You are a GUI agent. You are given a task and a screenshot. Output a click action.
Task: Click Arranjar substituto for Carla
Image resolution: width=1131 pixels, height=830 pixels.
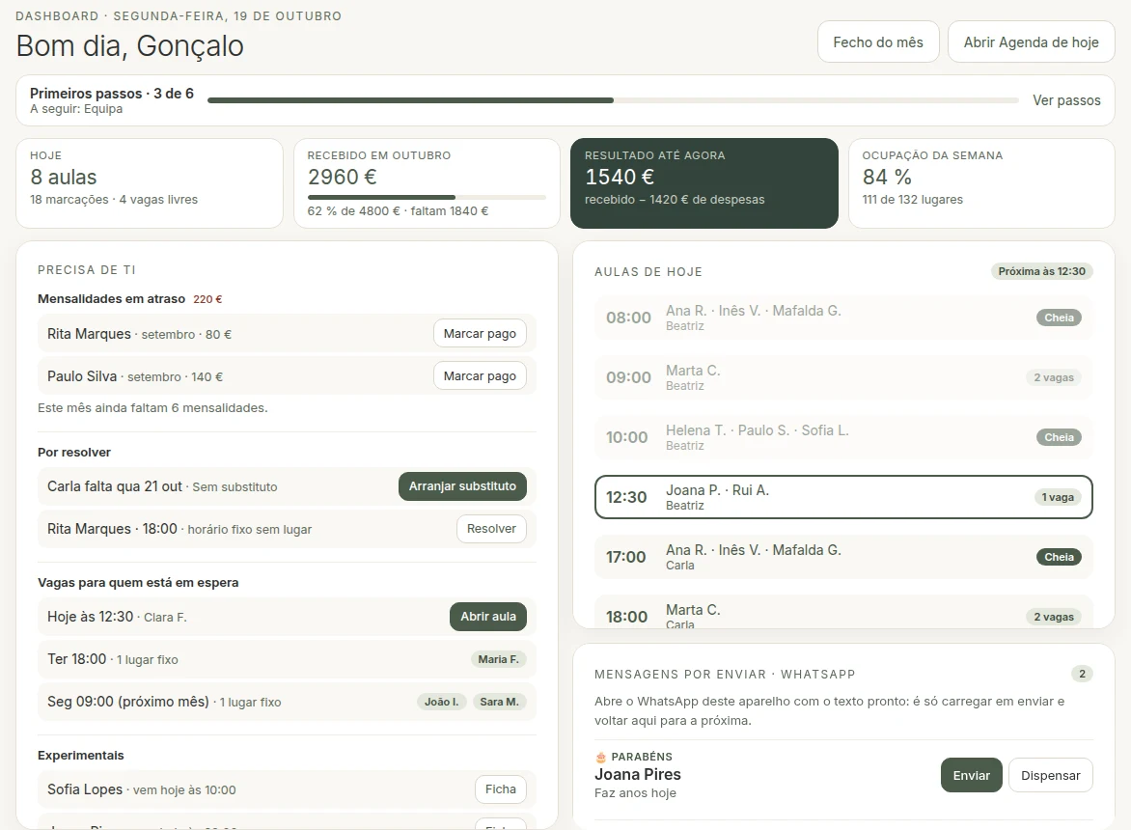pos(462,486)
